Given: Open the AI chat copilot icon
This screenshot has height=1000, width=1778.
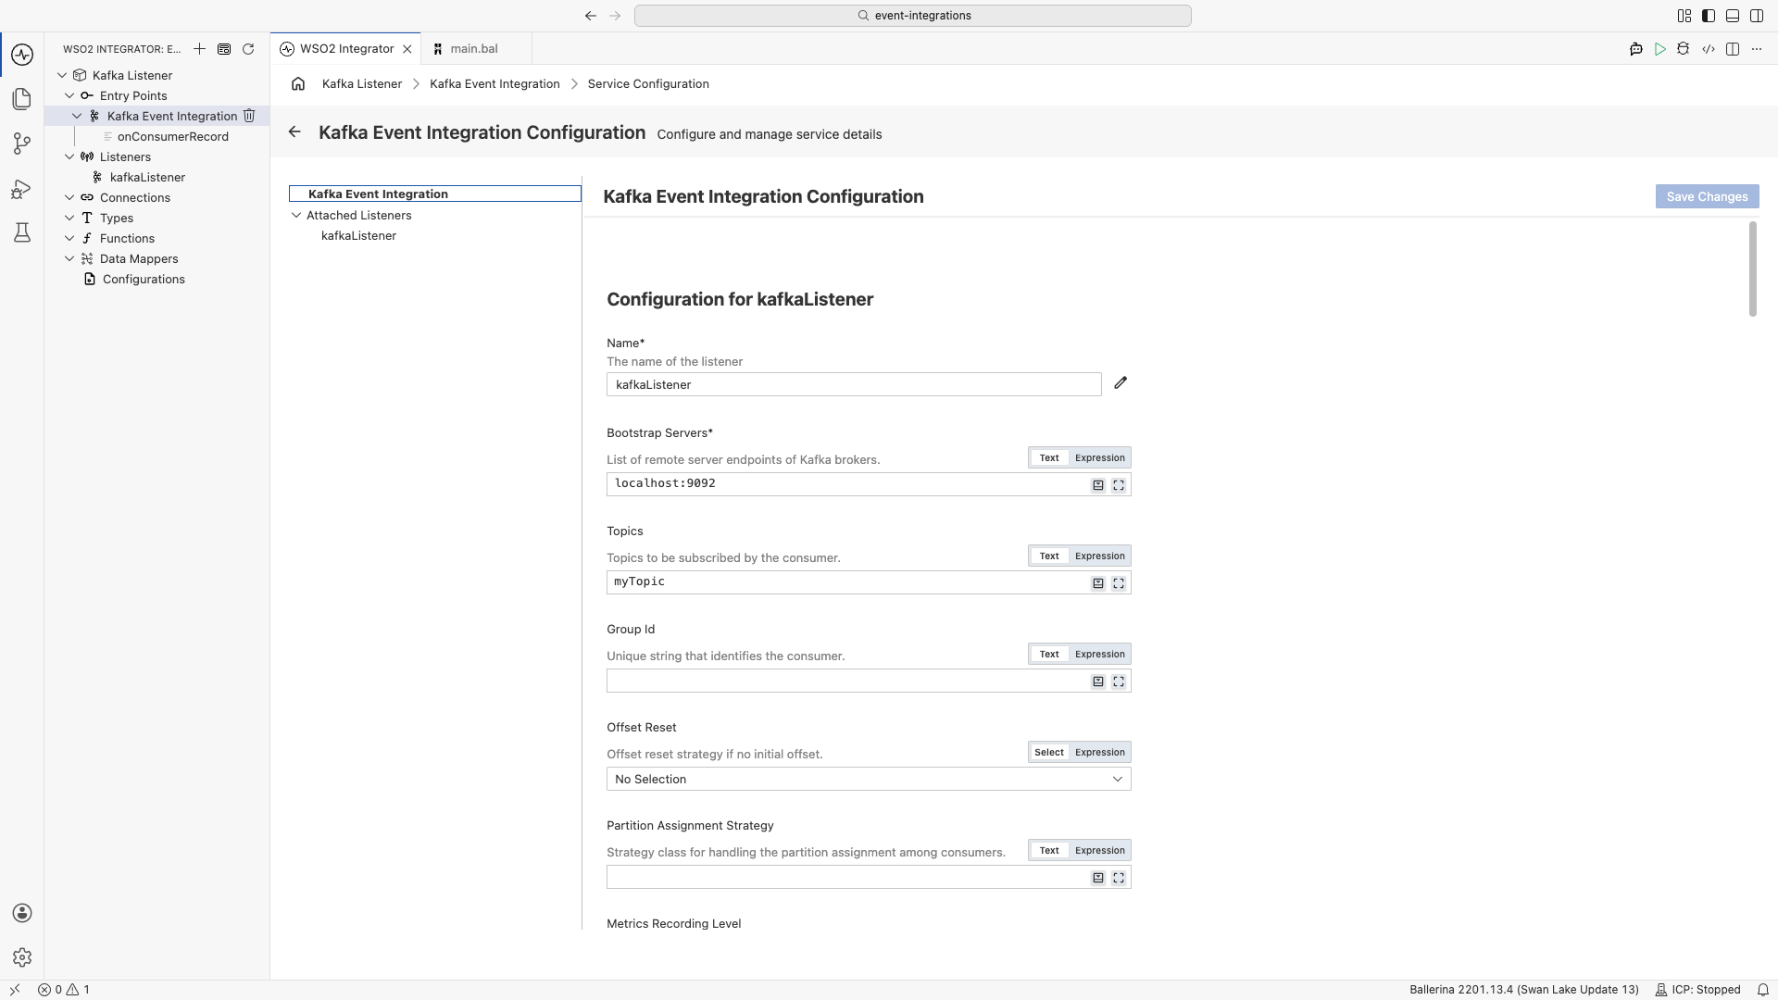Looking at the screenshot, I should [1636, 49].
